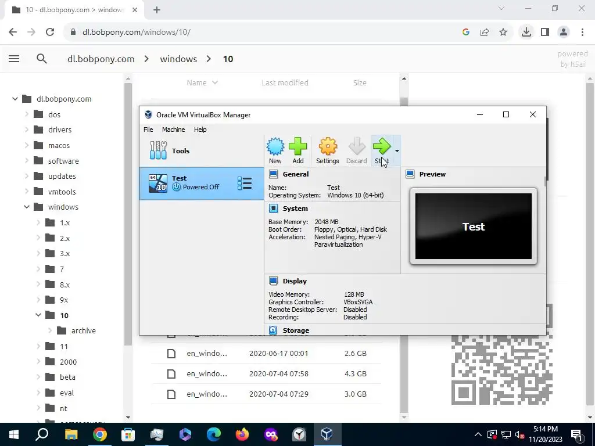The width and height of the screenshot is (595, 446).
Task: Share this page icon in address bar
Action: pyautogui.click(x=484, y=33)
